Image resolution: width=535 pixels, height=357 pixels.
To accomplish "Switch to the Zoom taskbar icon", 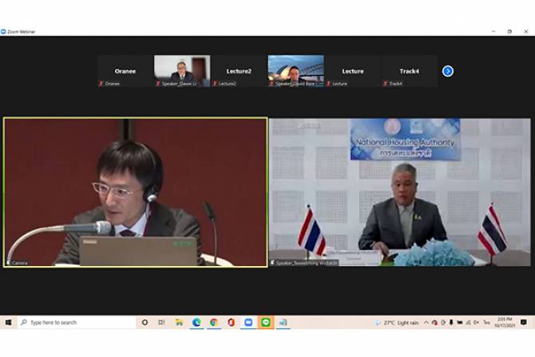I will click(x=248, y=323).
